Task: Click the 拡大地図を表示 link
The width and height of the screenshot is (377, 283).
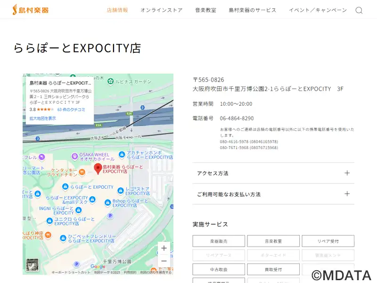Action: click(x=42, y=118)
